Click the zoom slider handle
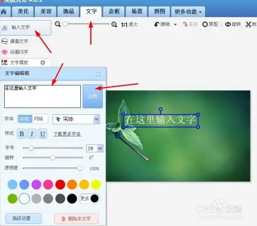This screenshot has height=226, width=257. pos(65,24)
